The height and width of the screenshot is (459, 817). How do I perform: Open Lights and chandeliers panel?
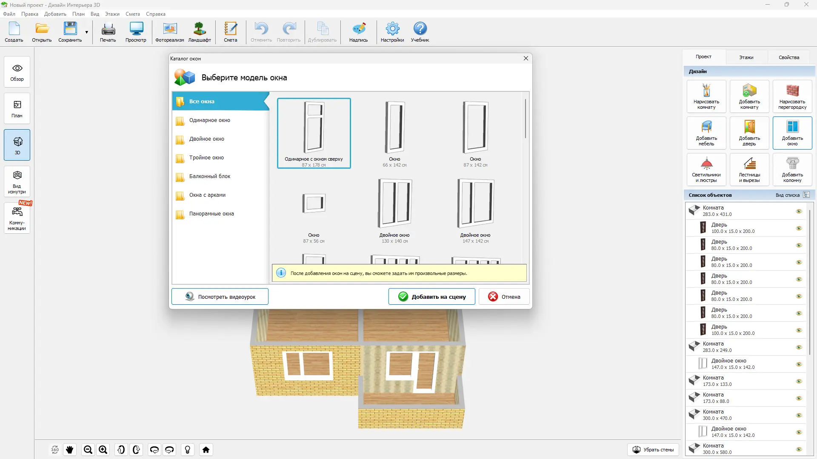click(x=706, y=169)
